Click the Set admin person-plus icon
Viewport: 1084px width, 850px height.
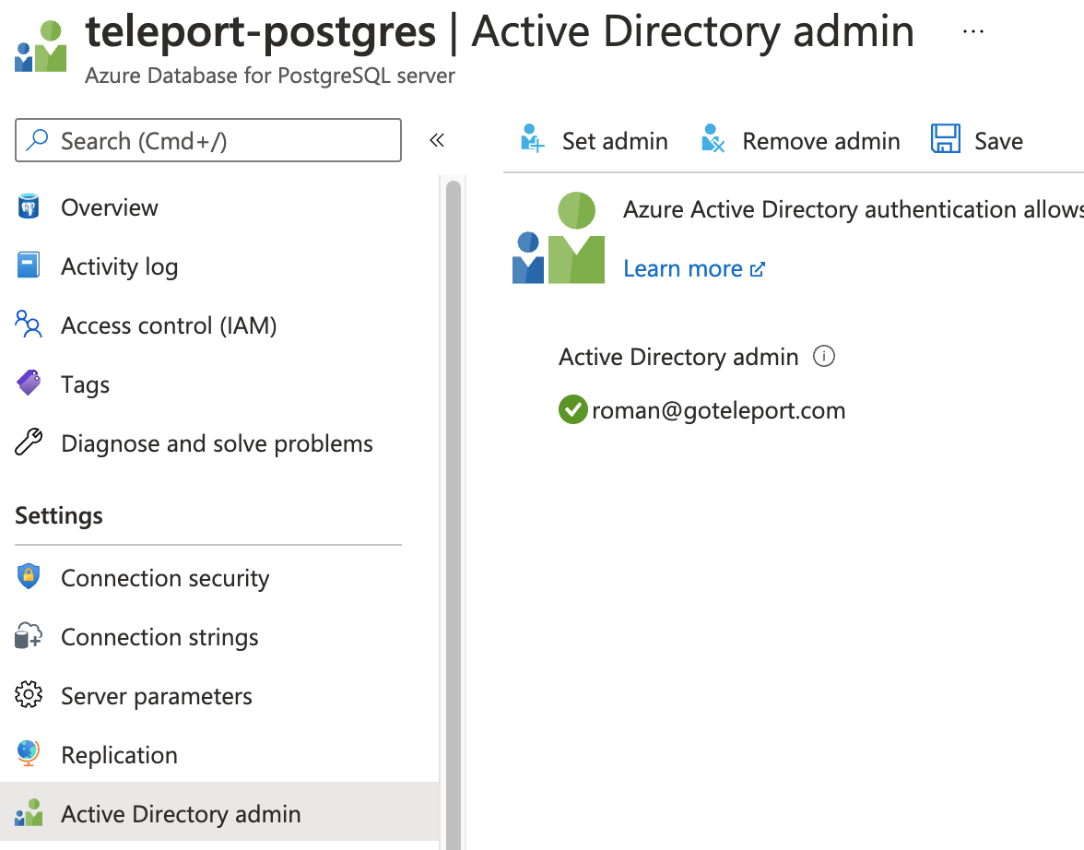531,138
